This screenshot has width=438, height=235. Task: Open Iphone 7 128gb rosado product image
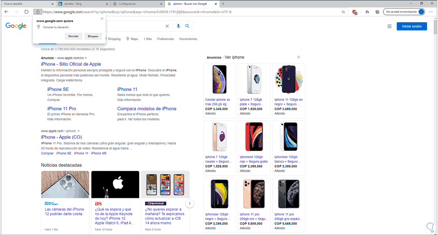pos(219,137)
